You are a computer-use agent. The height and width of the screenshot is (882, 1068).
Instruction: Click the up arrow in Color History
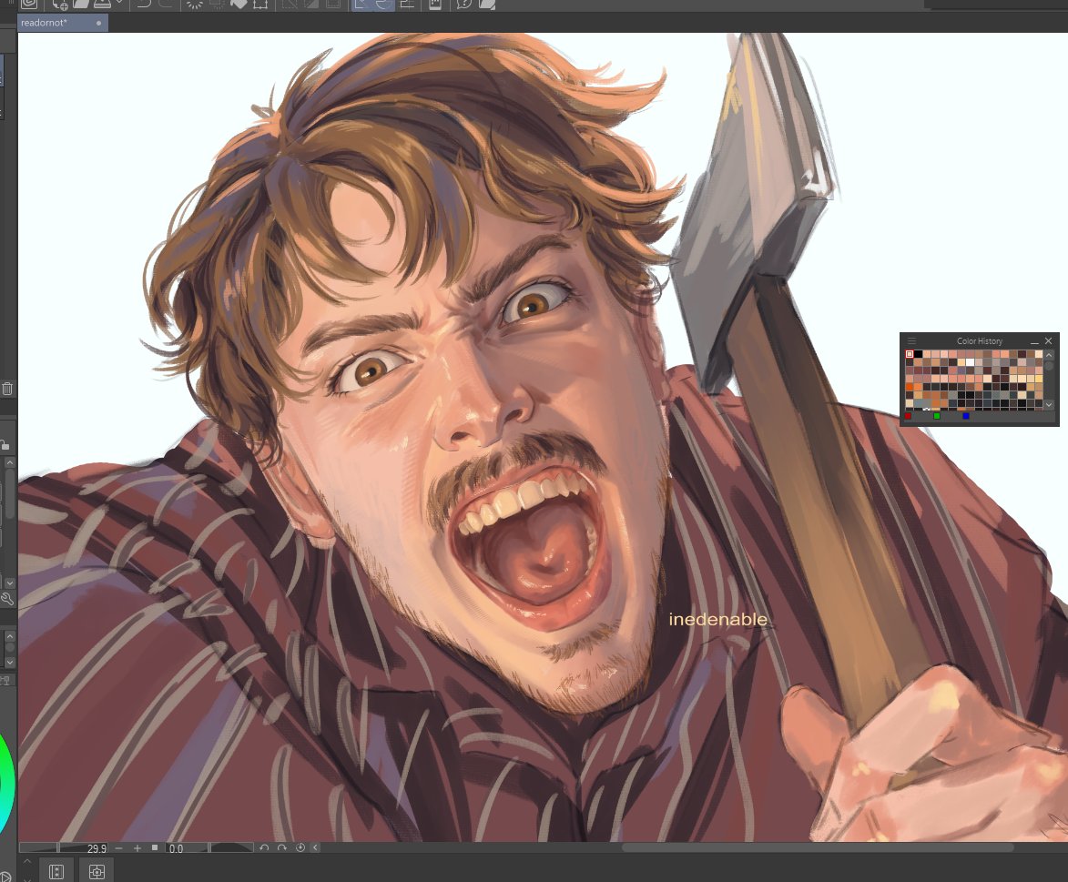pos(1049,355)
